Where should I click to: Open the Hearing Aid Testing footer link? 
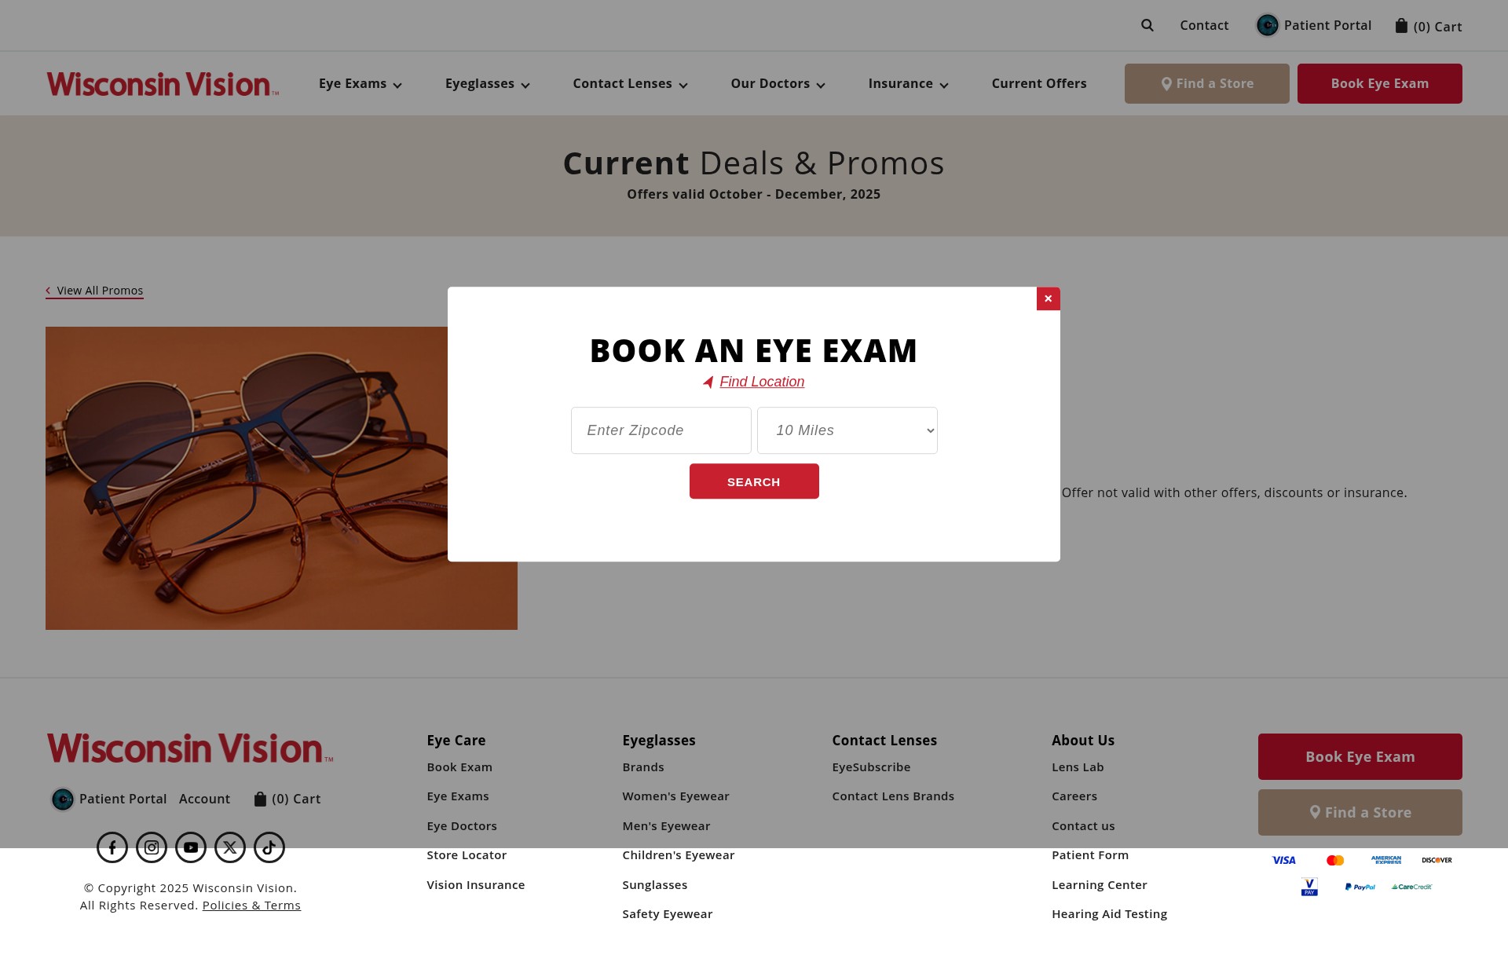click(1110, 914)
